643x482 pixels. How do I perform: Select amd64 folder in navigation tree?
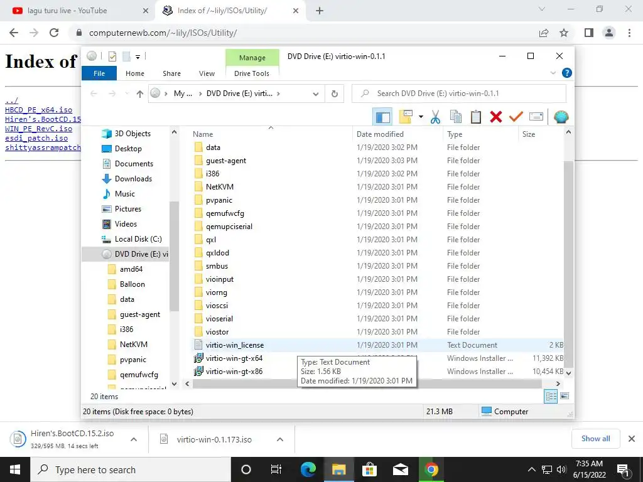[x=131, y=269]
